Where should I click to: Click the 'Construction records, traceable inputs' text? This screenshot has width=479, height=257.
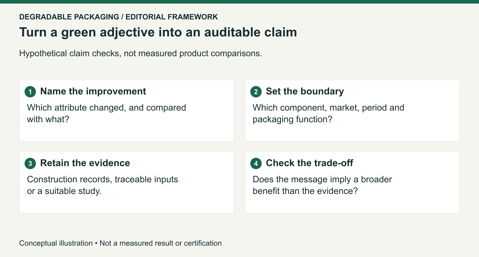coord(102,185)
